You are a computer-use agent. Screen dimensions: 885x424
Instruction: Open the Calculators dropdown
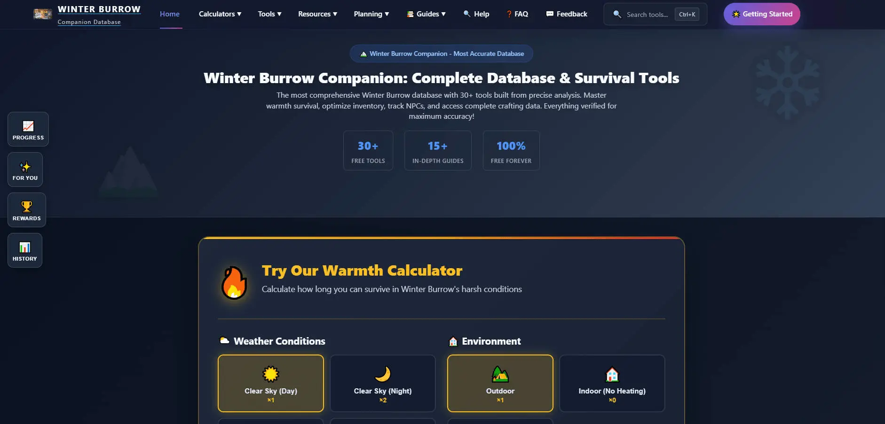pos(219,14)
